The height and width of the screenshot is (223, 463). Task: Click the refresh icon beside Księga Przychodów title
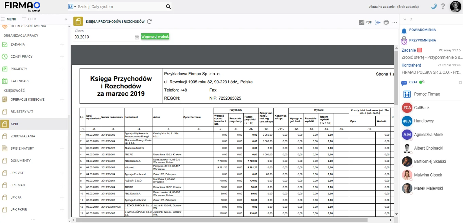pyautogui.click(x=149, y=22)
